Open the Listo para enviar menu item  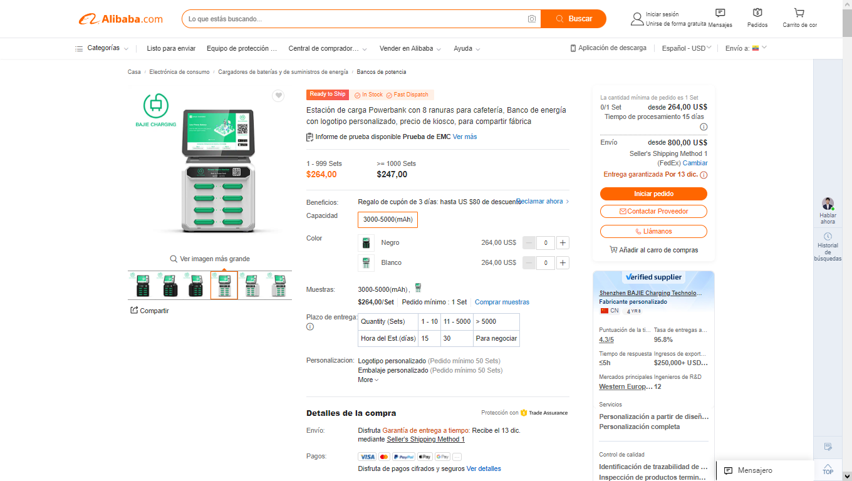[x=171, y=48]
